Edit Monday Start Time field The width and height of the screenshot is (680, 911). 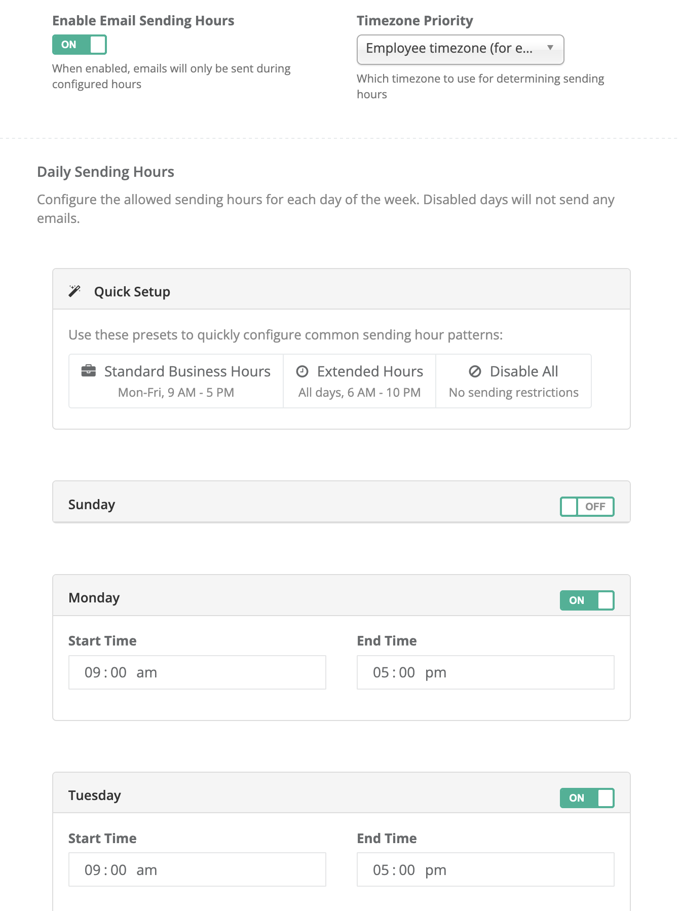pyautogui.click(x=197, y=672)
